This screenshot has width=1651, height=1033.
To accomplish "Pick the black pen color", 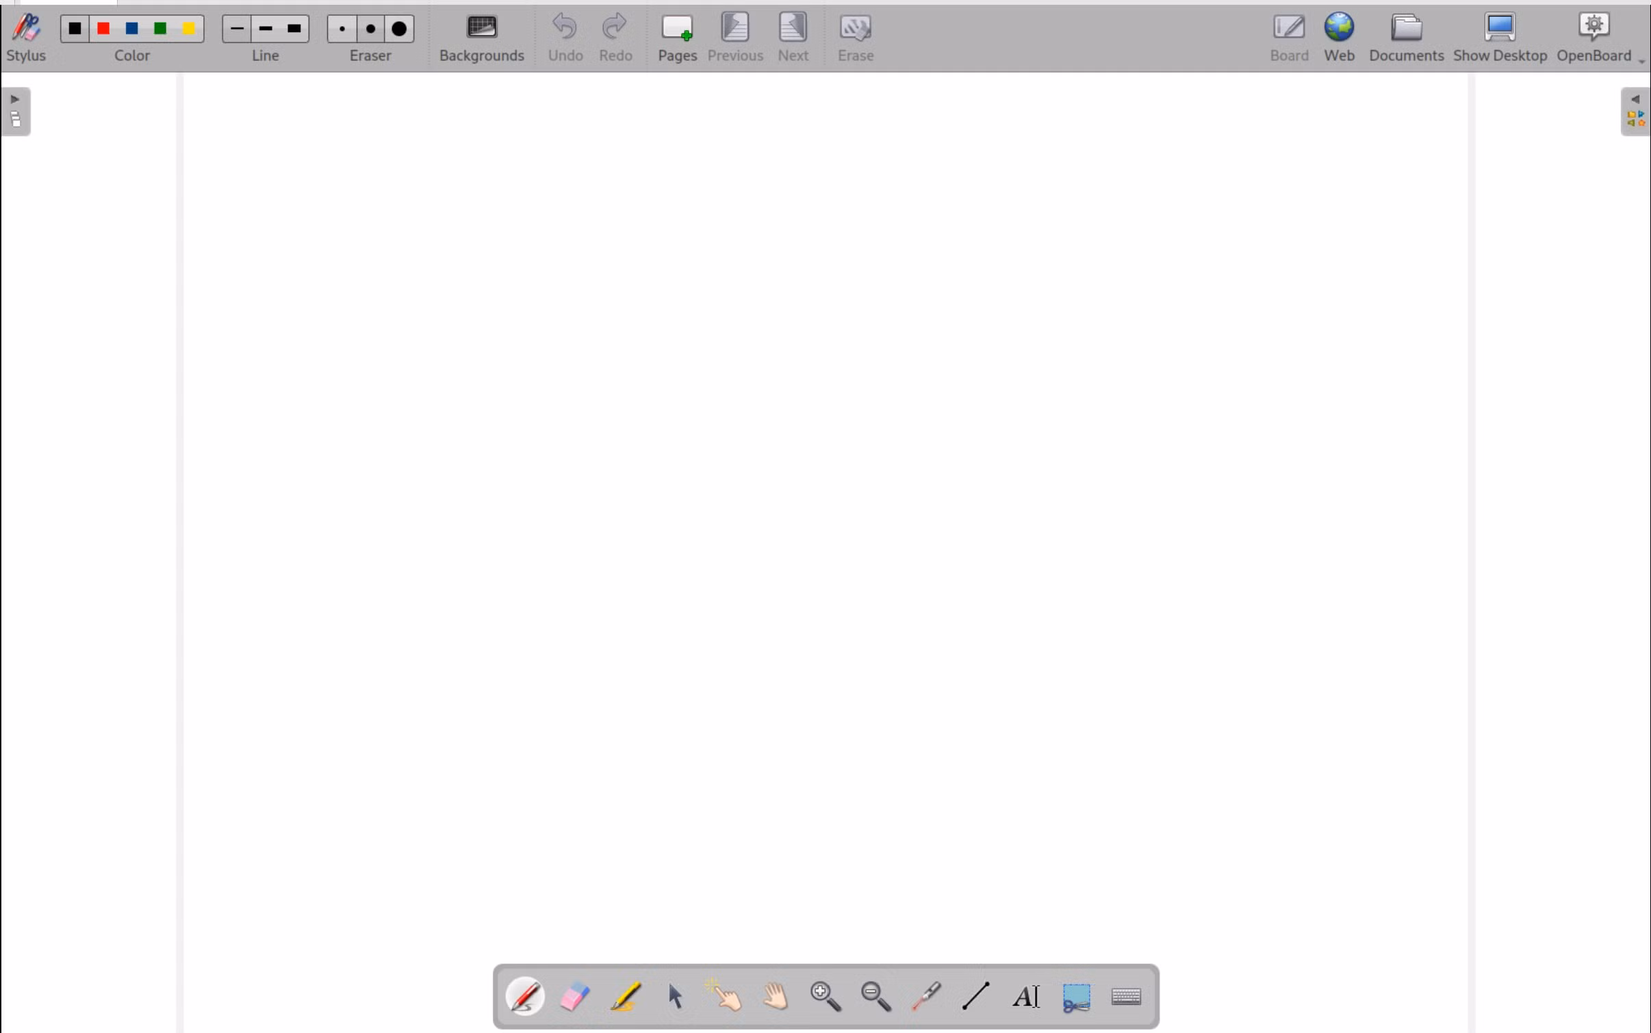I will (75, 29).
